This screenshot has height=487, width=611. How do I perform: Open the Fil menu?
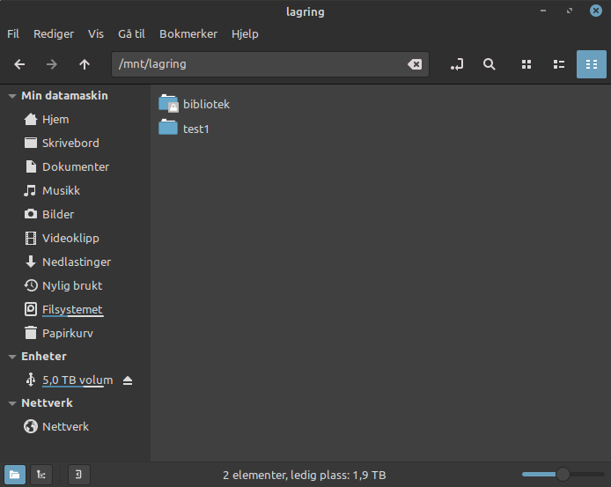coord(13,34)
